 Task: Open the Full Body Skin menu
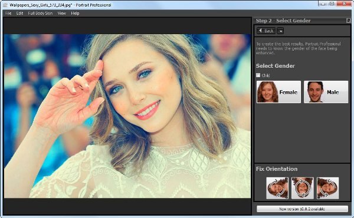click(x=40, y=14)
